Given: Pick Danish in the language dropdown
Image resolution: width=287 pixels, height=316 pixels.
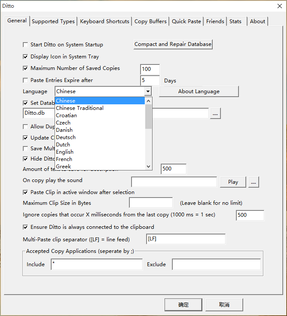Looking at the screenshot, I should [100, 130].
